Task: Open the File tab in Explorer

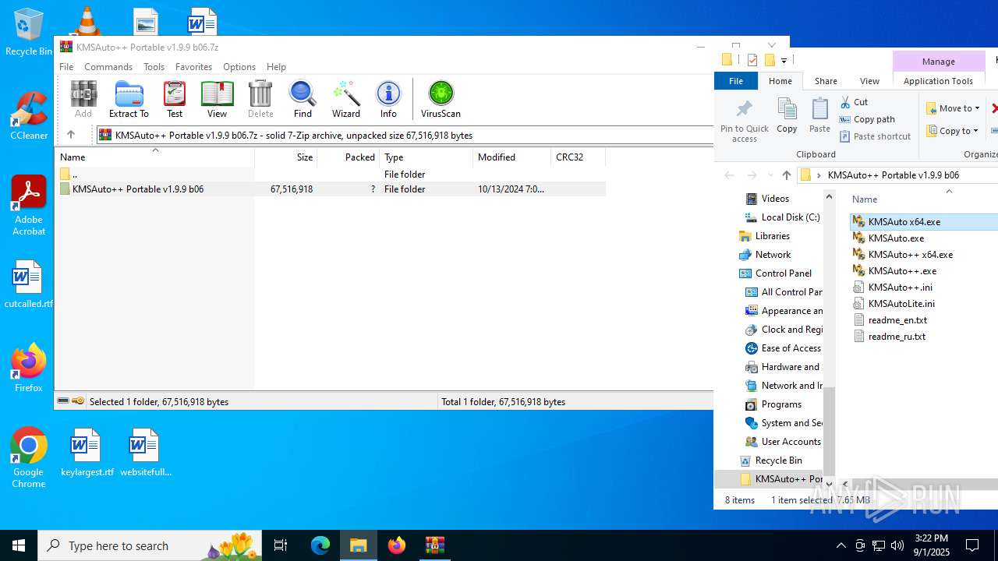Action: (736, 81)
